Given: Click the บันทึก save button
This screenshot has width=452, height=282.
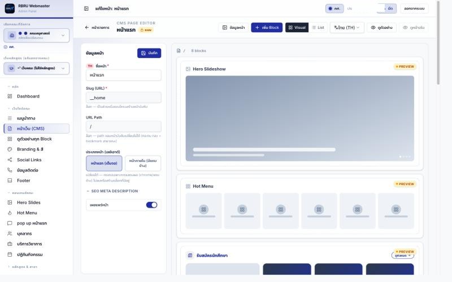Looking at the screenshot, I should [149, 53].
